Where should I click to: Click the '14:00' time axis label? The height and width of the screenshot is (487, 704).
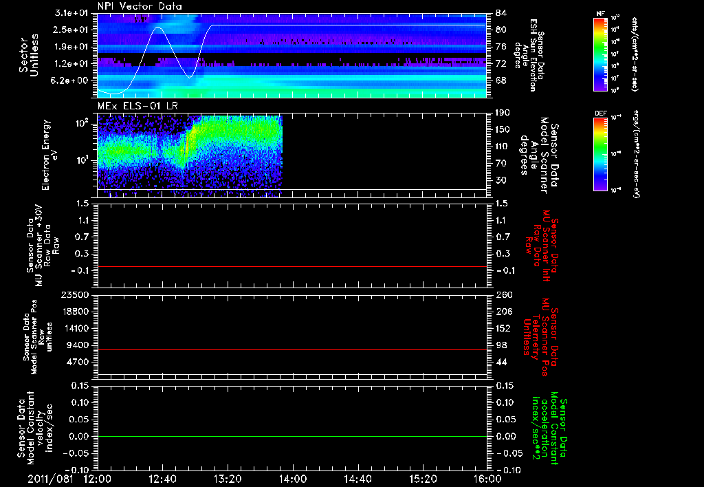click(293, 479)
